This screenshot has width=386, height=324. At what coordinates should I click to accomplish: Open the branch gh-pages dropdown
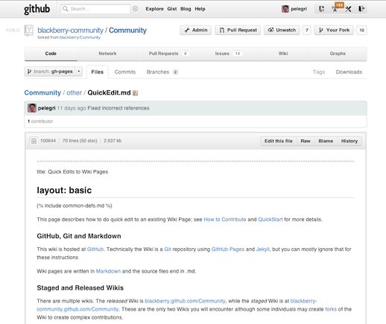(54, 72)
